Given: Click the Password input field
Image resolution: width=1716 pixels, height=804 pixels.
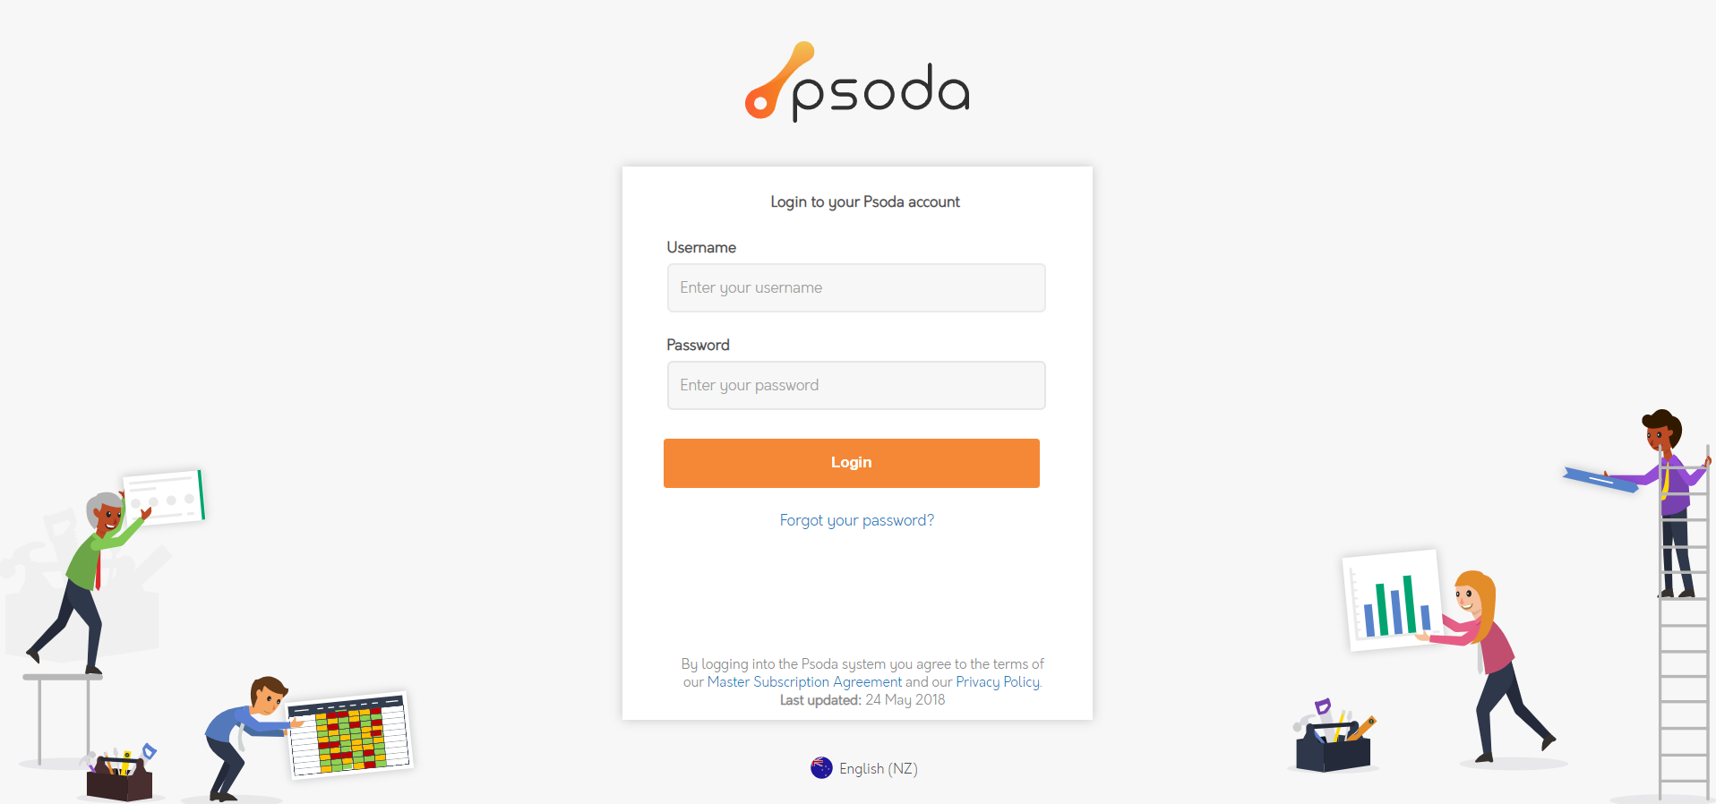Looking at the screenshot, I should click(x=855, y=385).
